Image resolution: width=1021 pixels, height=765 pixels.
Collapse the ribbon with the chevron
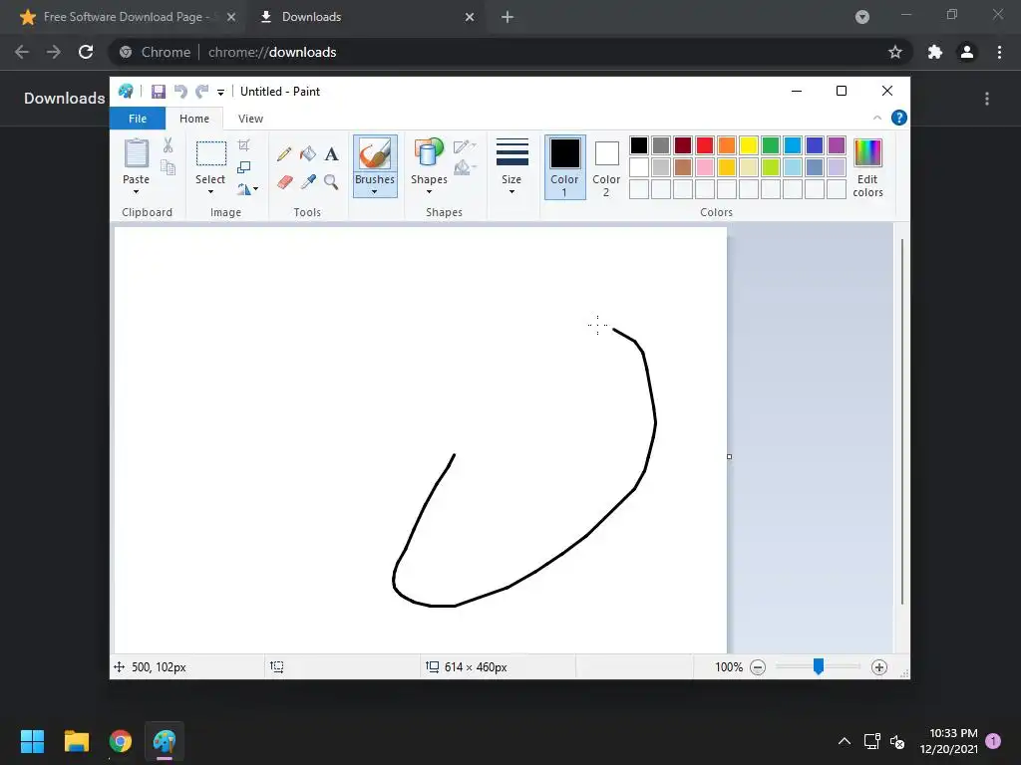click(877, 118)
